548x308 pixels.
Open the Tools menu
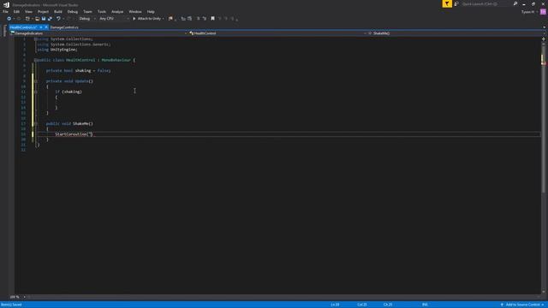click(x=102, y=12)
